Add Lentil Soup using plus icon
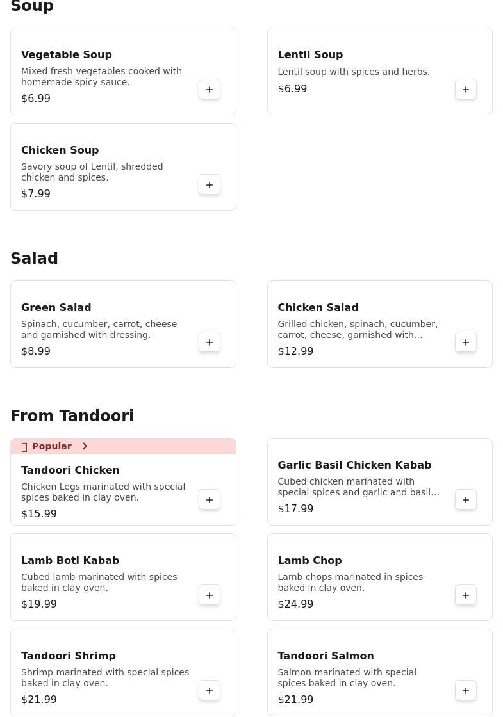The image size is (503, 717). point(465,89)
